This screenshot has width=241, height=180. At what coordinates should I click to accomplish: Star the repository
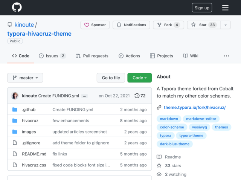click(x=204, y=25)
